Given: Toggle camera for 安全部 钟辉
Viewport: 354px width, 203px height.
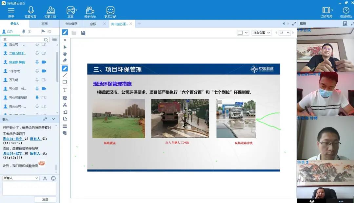Looking at the screenshot, I should tap(44, 62).
